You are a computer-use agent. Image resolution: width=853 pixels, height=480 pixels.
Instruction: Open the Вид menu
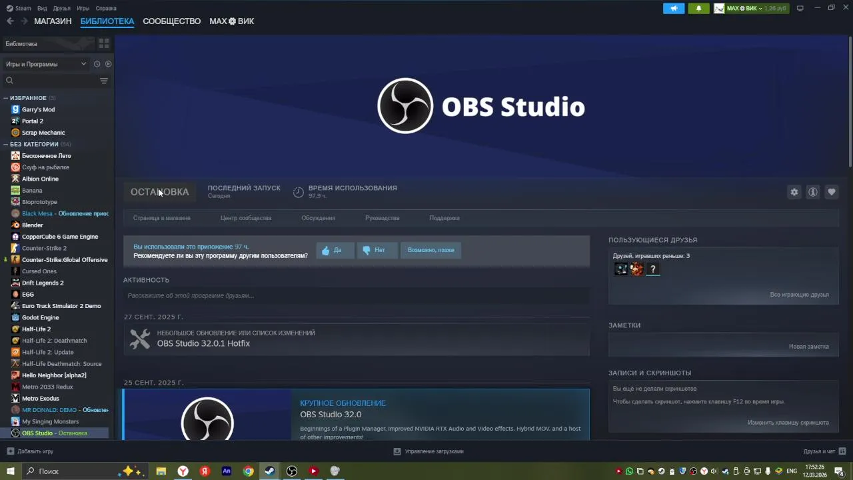coord(42,8)
